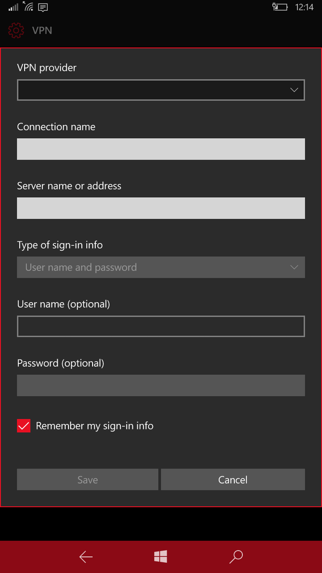Tap the back arrow in the navigation bar
The width and height of the screenshot is (322, 573).
(86, 557)
